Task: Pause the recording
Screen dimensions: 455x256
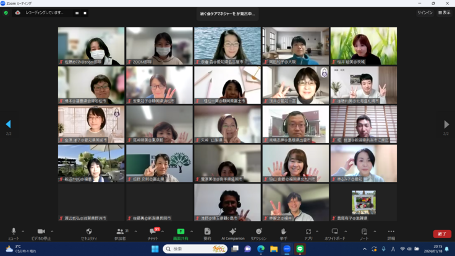Action: tap(77, 12)
